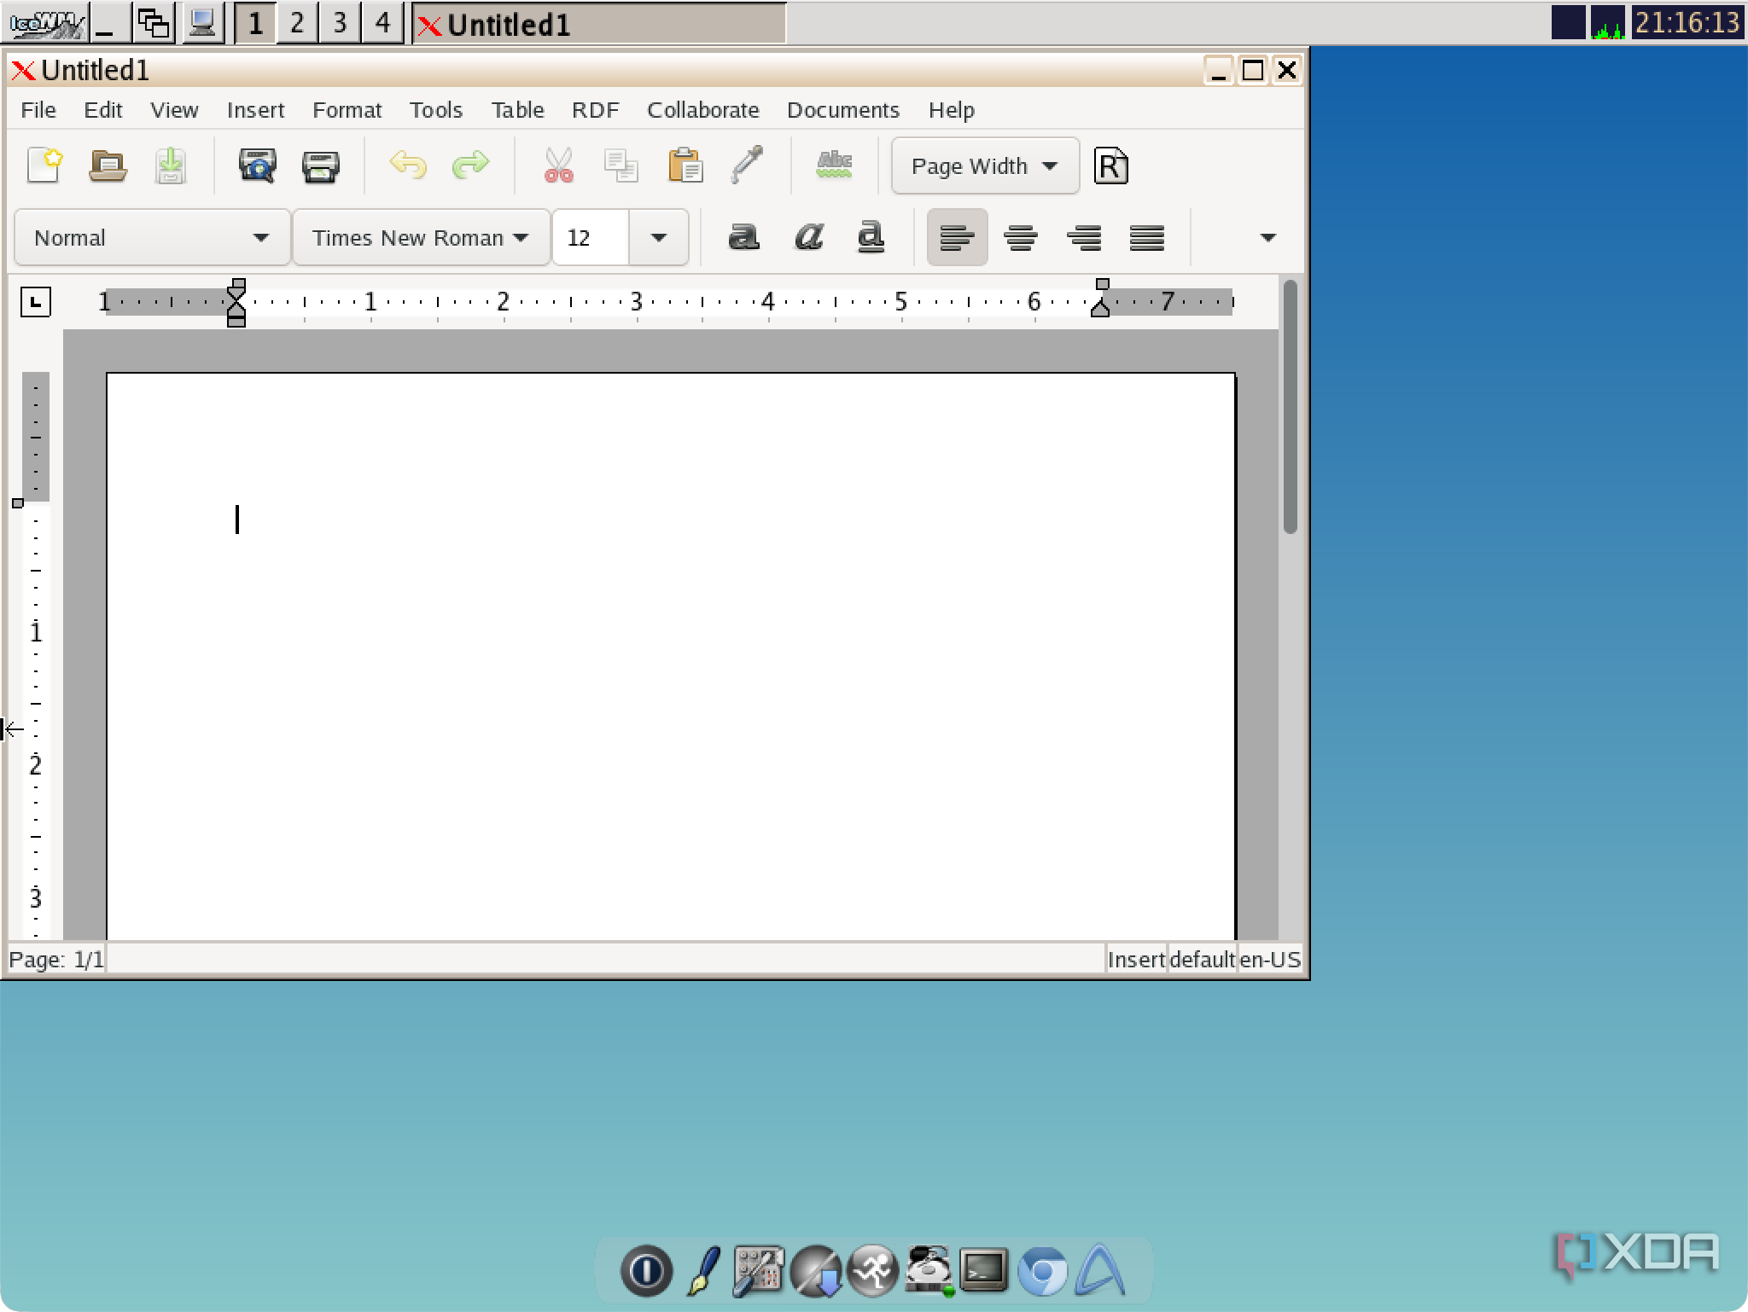Click inside the blank document page
This screenshot has width=1748, height=1312.
pyautogui.click(x=671, y=657)
